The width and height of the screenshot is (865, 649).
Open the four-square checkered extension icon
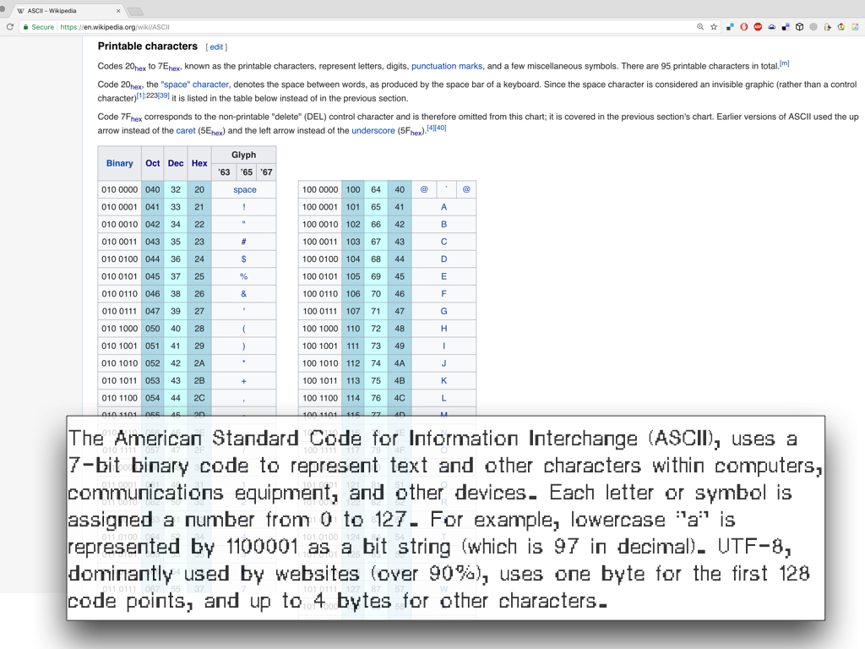pyautogui.click(x=786, y=26)
